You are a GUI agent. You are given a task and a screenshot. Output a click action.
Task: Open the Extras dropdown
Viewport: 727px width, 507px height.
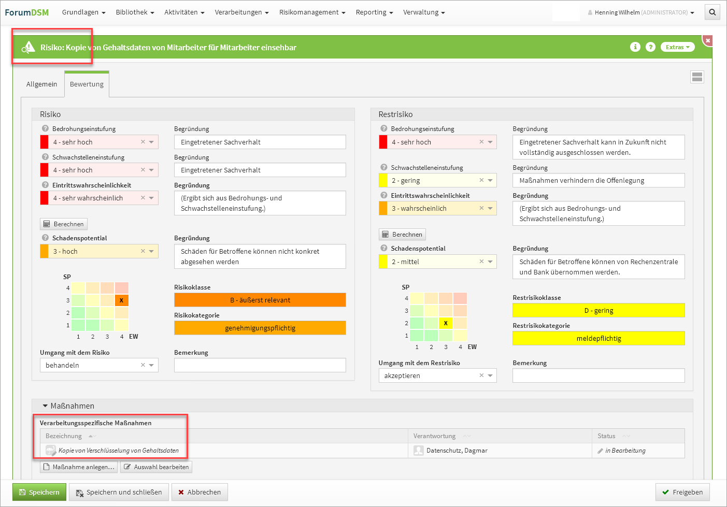point(677,47)
